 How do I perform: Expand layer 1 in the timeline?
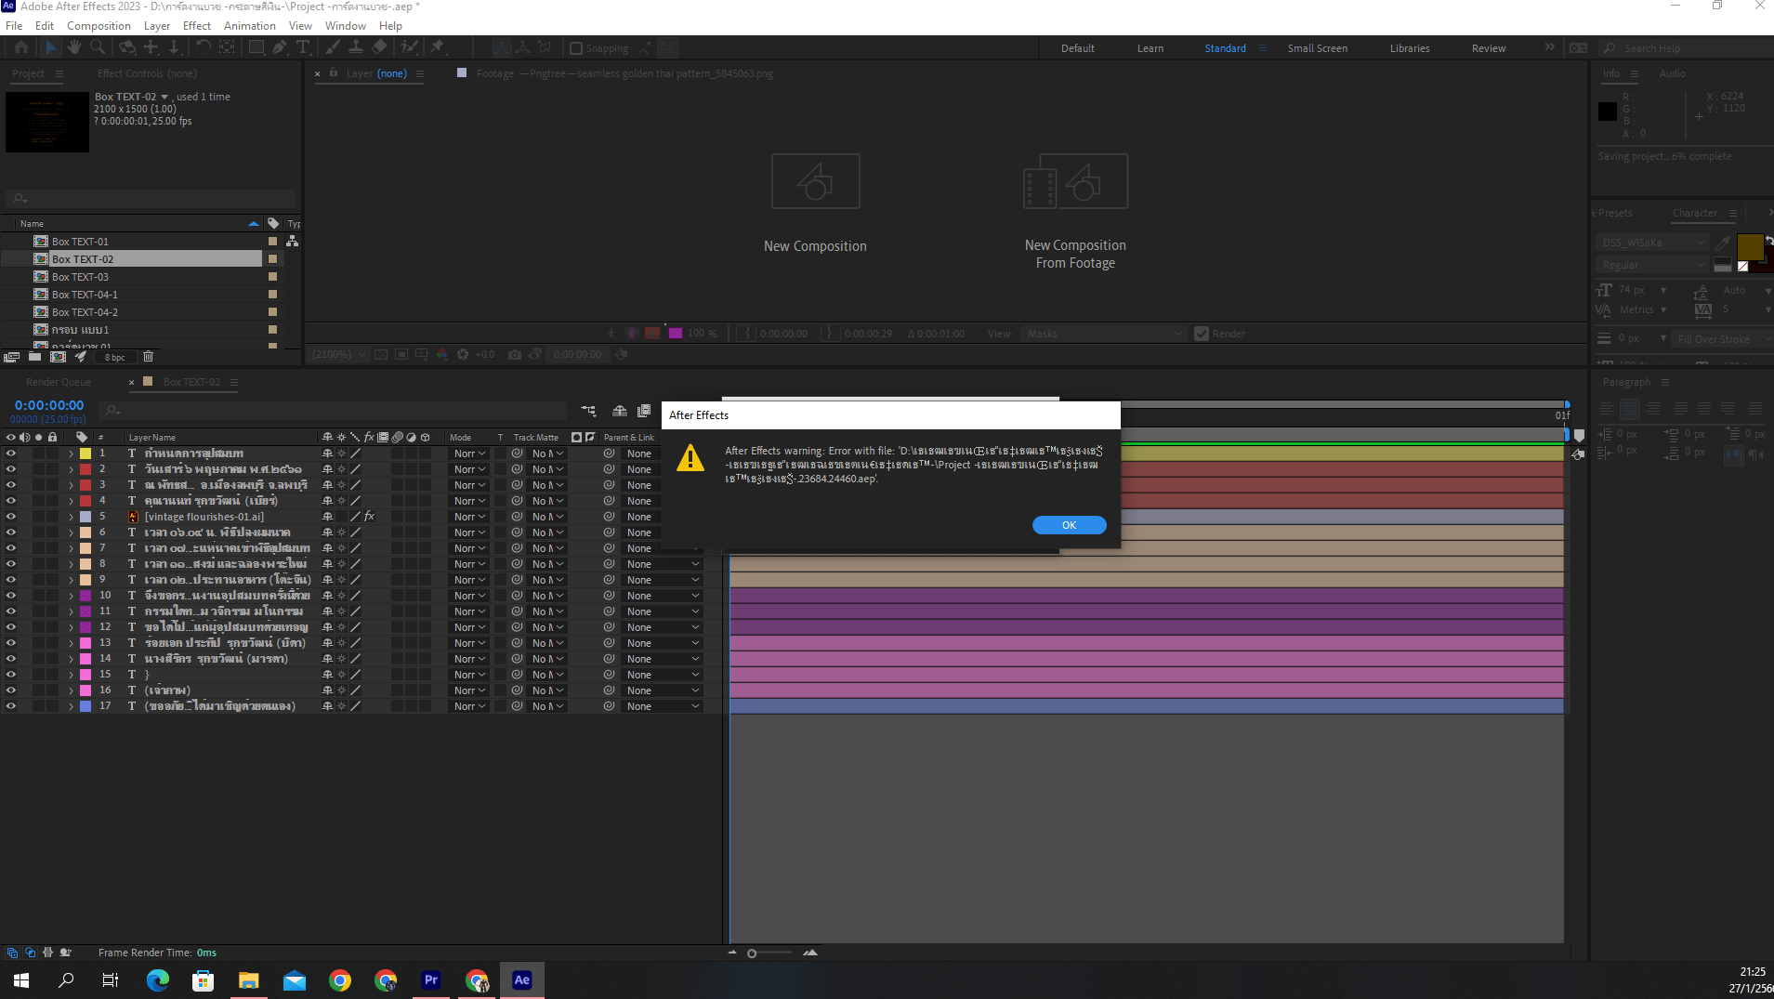coord(71,453)
